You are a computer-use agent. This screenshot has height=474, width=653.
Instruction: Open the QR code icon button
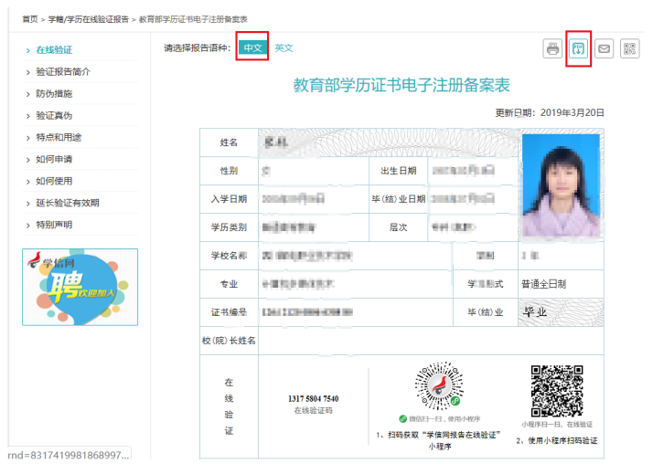pos(629,49)
